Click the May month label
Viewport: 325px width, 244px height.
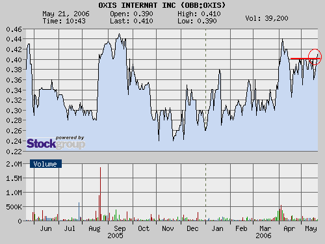(x=311, y=228)
